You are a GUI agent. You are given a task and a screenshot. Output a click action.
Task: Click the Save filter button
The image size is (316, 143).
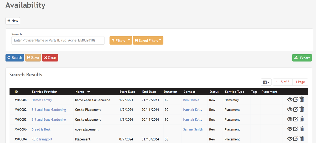pos(33,58)
